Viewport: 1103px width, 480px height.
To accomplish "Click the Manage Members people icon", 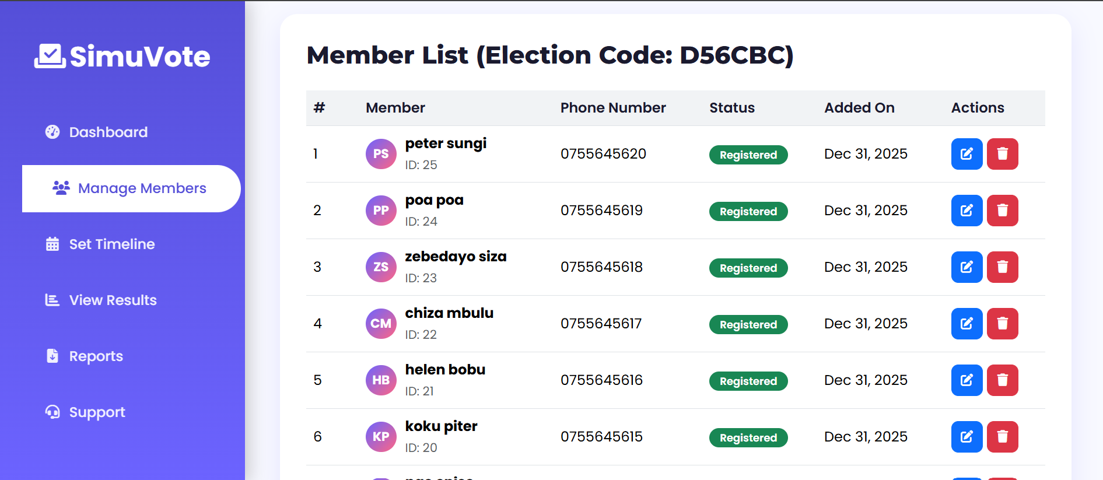I will tap(62, 188).
